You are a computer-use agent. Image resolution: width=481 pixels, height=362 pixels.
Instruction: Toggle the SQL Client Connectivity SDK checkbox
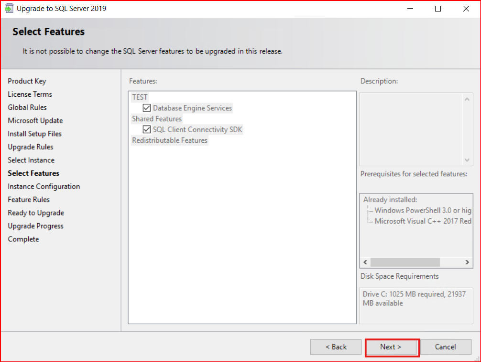pos(147,130)
